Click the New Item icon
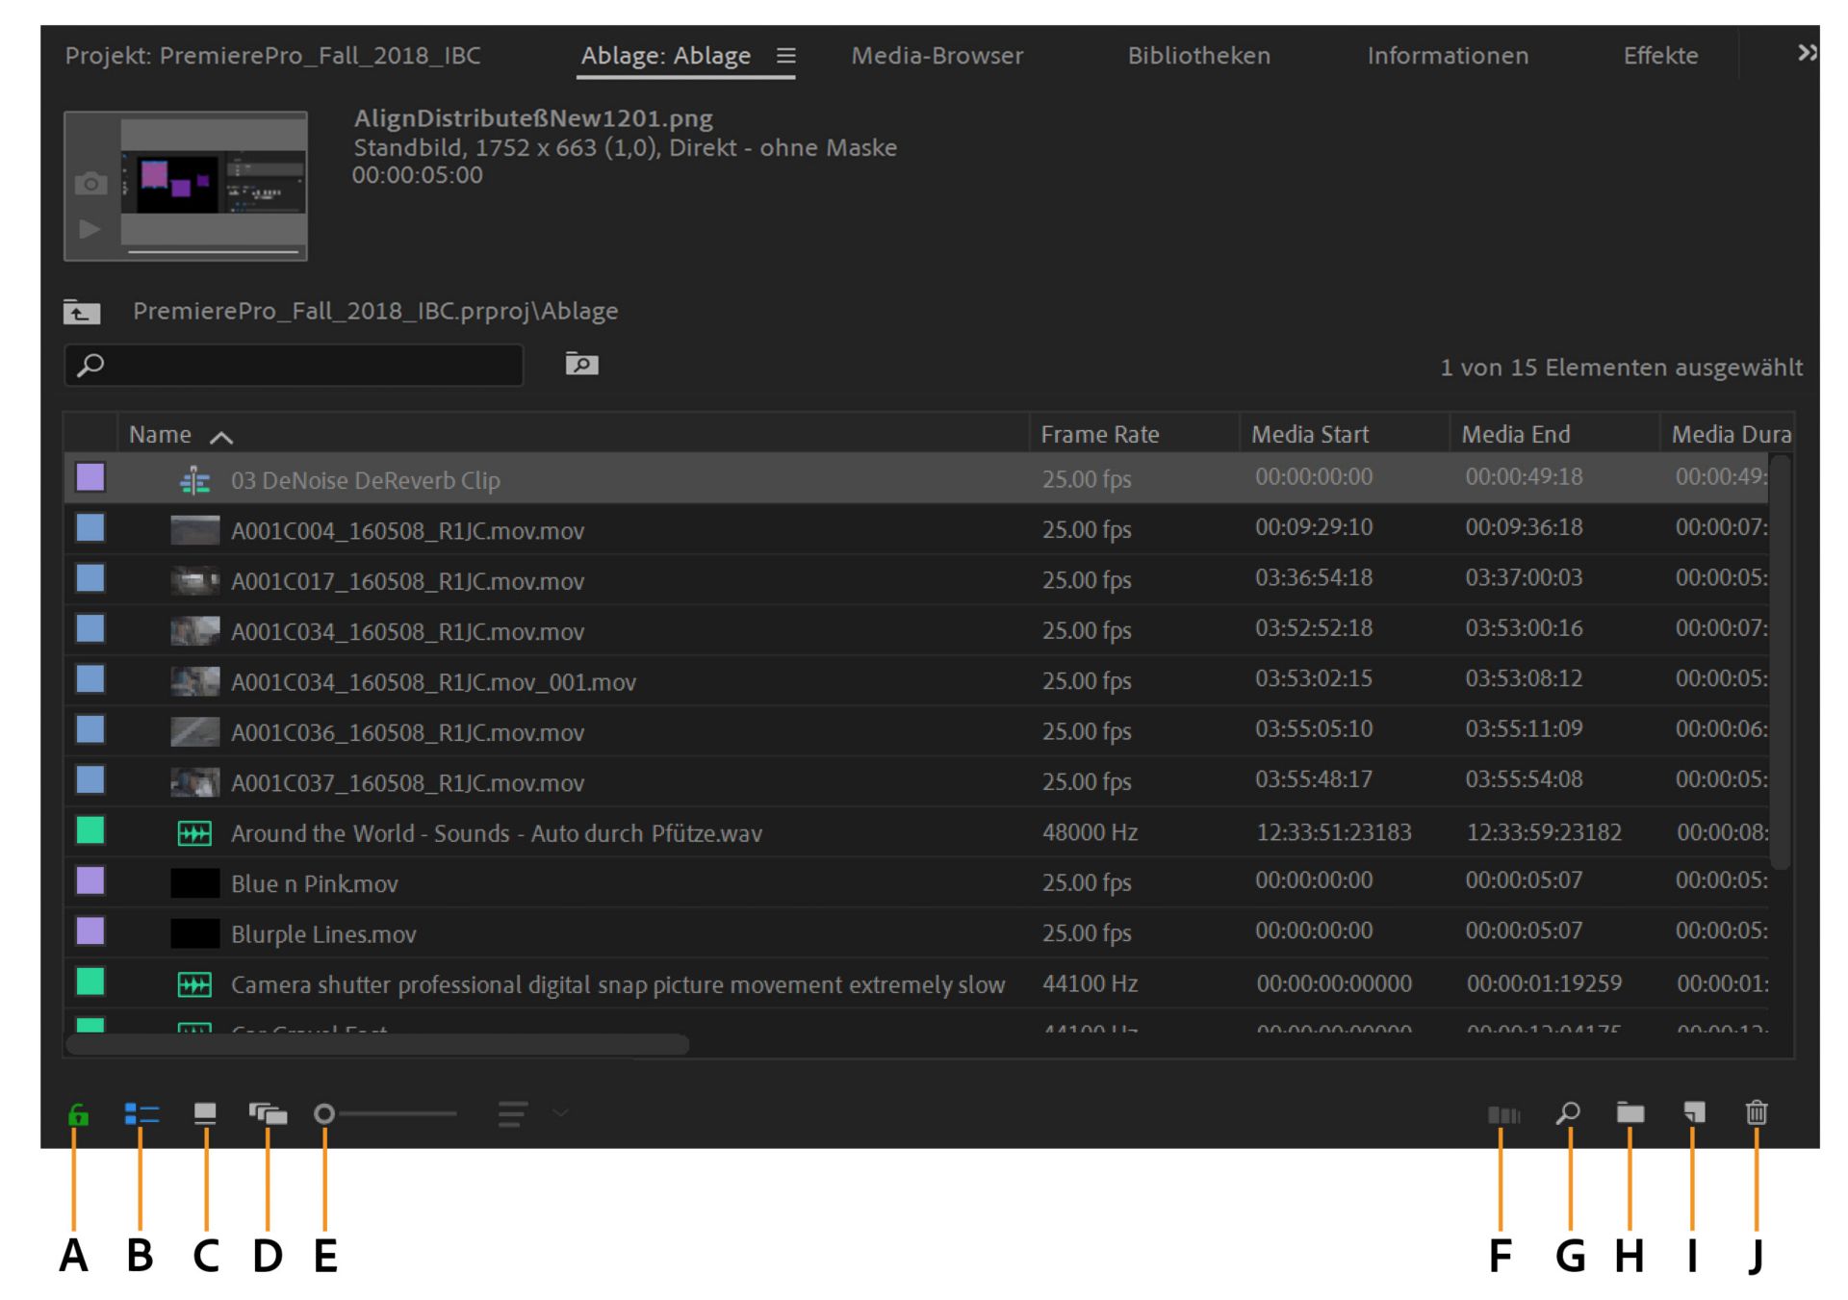 [1694, 1112]
